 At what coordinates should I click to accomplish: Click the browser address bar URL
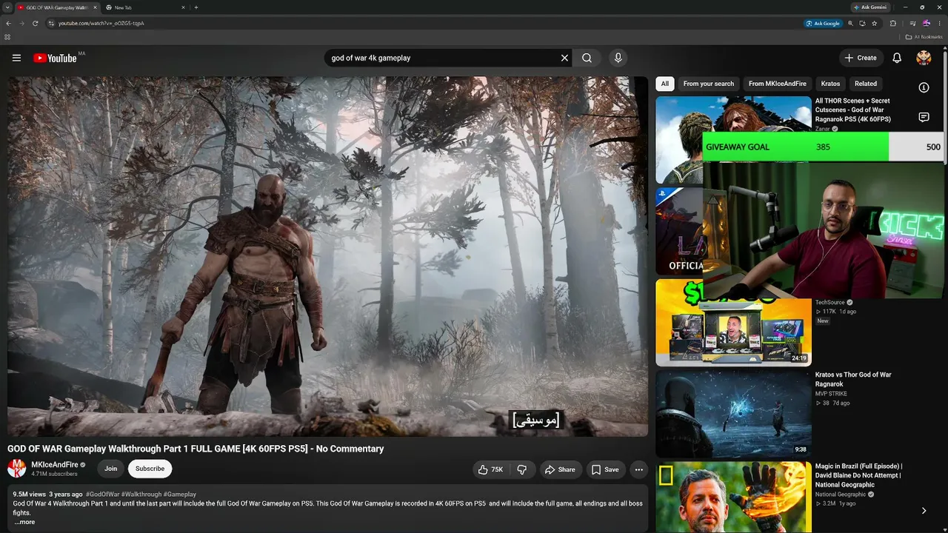101,23
